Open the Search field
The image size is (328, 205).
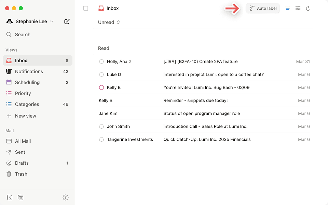23,35
